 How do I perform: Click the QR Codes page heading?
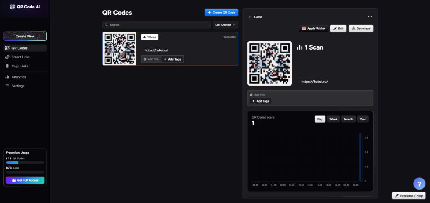click(117, 13)
